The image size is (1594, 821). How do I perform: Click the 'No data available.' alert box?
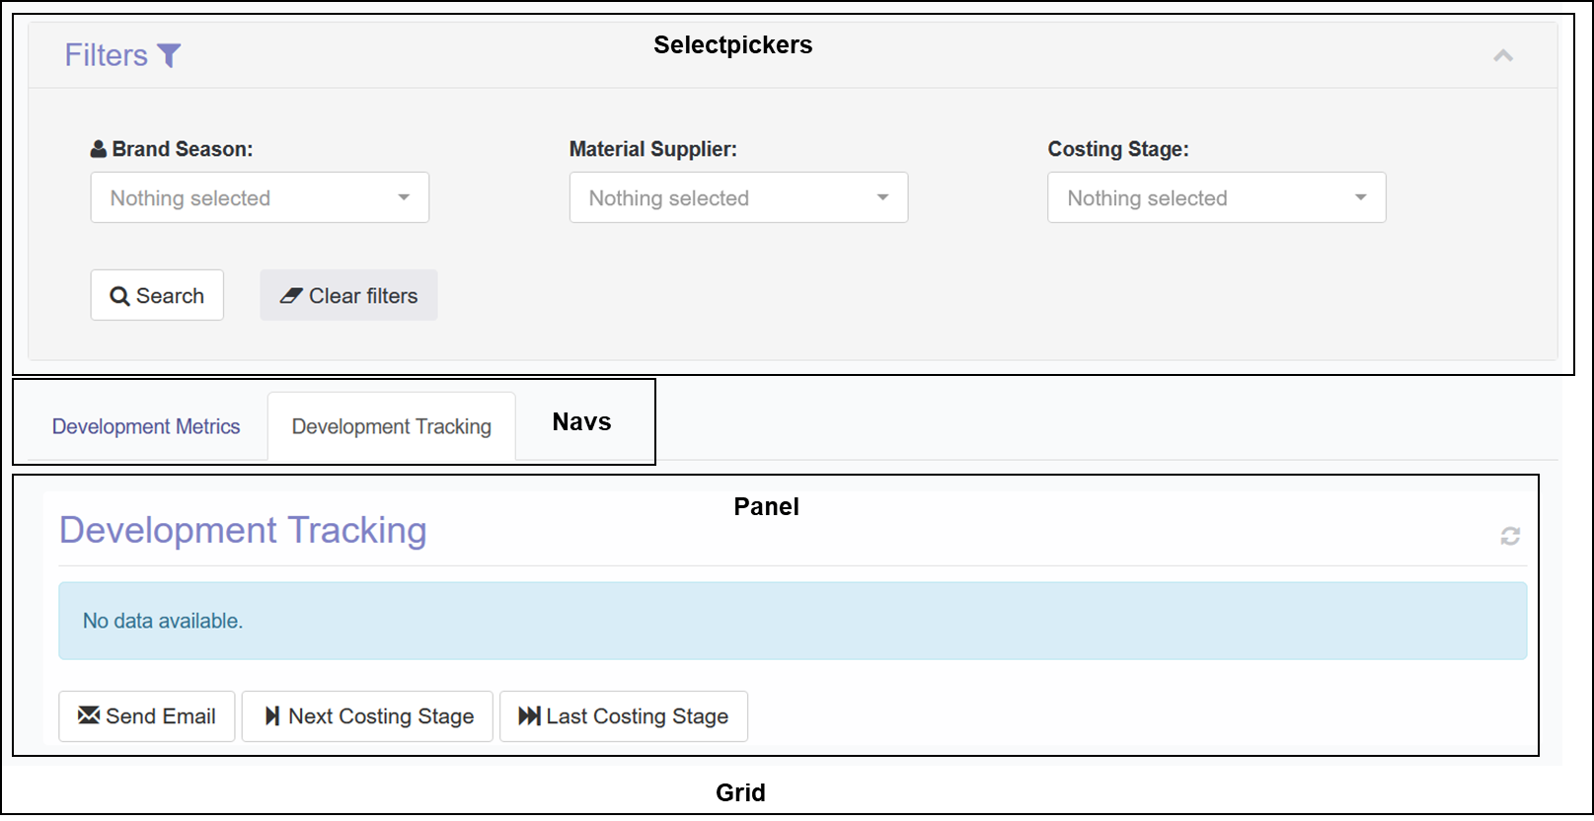[x=792, y=621]
